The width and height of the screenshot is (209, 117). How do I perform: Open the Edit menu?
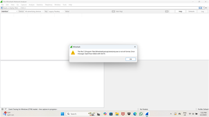tap(7, 5)
